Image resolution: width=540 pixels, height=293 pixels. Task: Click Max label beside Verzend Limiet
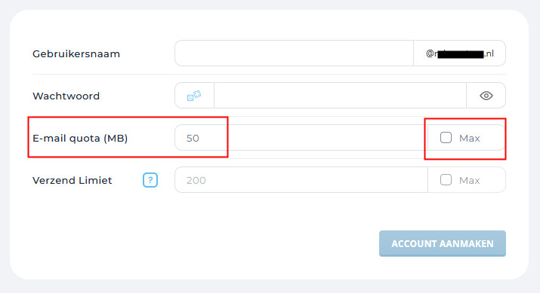coord(470,180)
